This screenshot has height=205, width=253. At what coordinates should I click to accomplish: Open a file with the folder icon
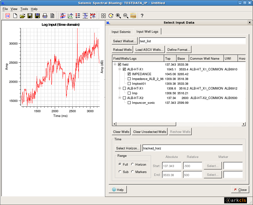pyautogui.click(x=22, y=16)
